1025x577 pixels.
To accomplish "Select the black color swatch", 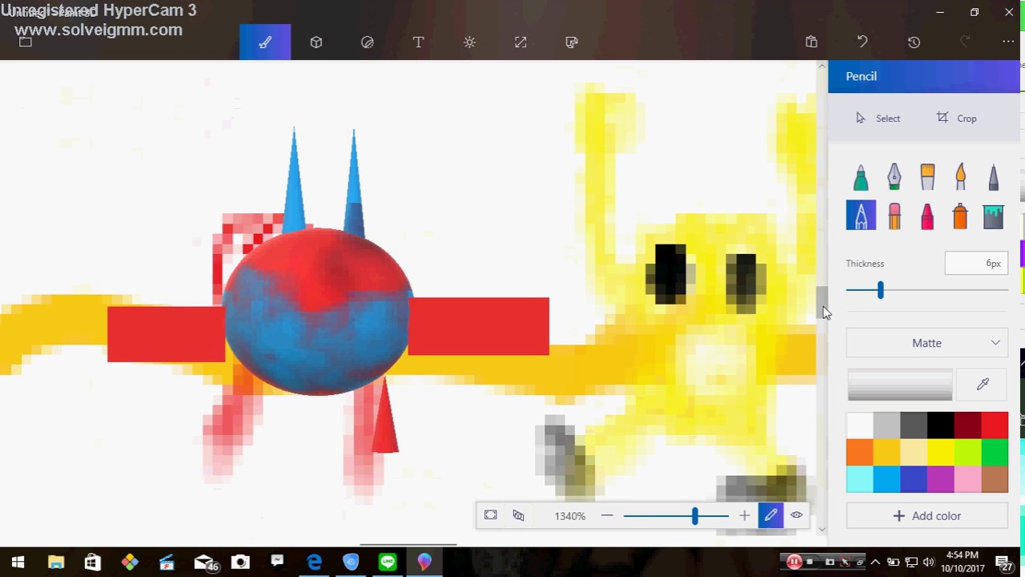I will (x=941, y=426).
